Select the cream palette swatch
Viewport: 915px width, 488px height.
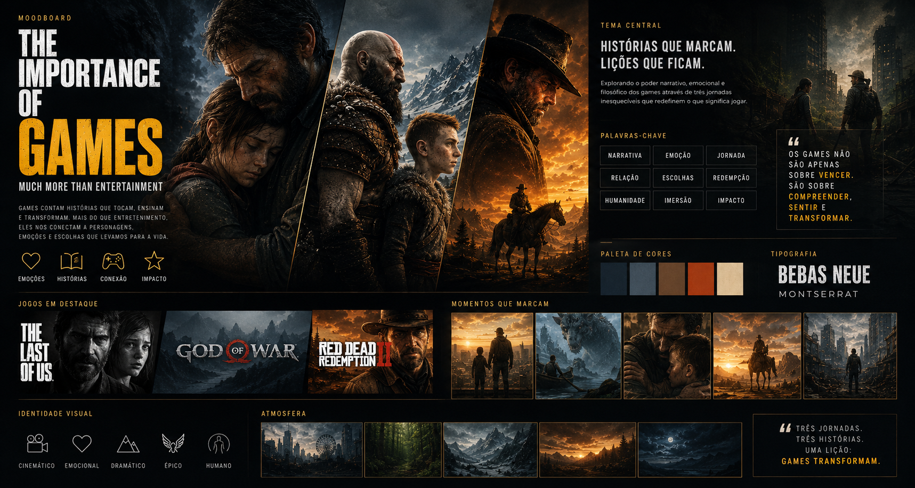click(x=730, y=279)
